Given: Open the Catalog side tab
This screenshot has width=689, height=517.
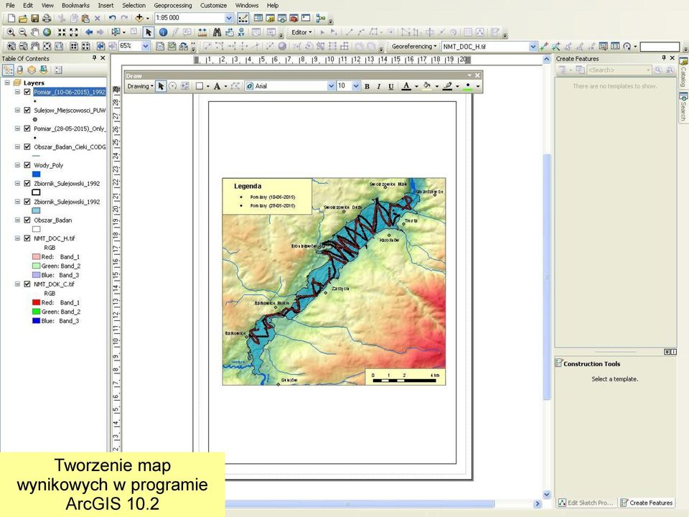Looking at the screenshot, I should (683, 73).
